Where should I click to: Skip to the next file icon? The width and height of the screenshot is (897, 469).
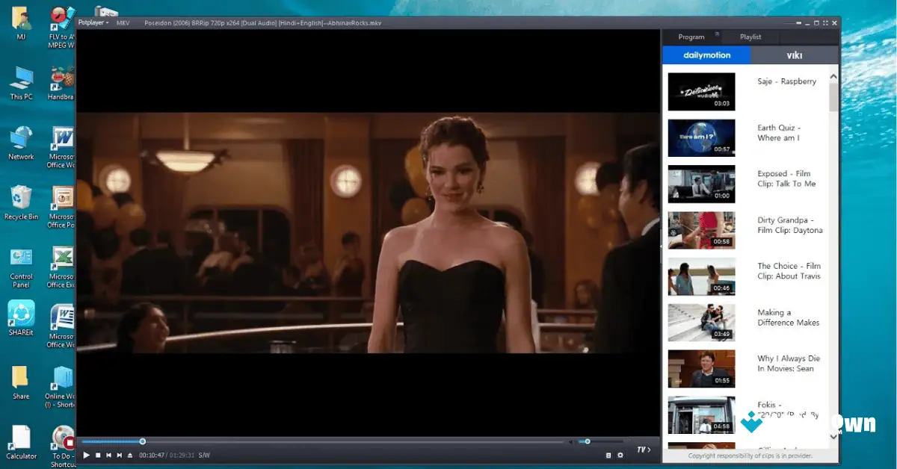[119, 454]
